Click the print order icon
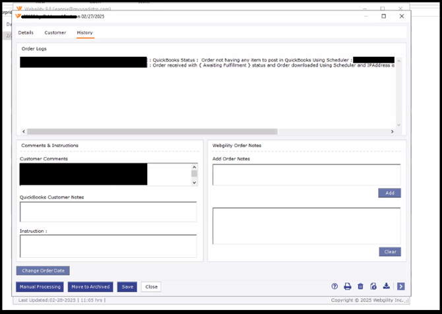 pyautogui.click(x=348, y=286)
